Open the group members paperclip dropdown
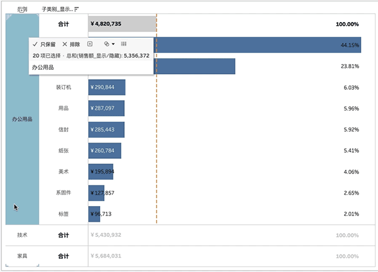The width and height of the screenshot is (378, 272). 109,45
